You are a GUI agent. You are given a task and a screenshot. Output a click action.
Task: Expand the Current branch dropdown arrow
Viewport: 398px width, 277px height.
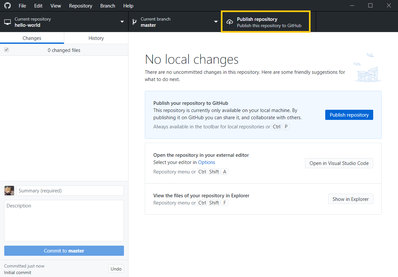(216, 22)
